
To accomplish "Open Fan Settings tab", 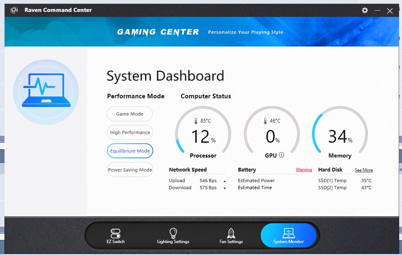I will click(231, 236).
